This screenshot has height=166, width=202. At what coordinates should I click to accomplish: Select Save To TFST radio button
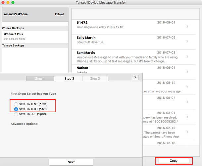tap(16, 104)
